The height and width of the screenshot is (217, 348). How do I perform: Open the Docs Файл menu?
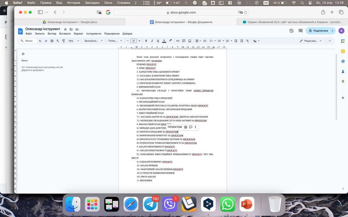pyautogui.click(x=29, y=34)
